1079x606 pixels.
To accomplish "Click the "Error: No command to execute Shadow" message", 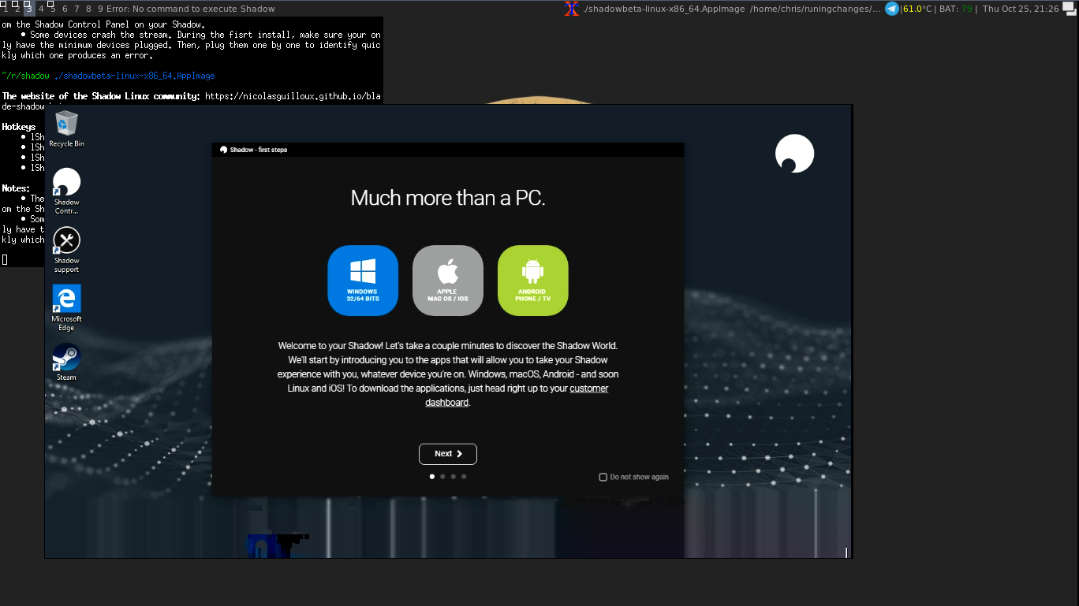I will point(192,9).
